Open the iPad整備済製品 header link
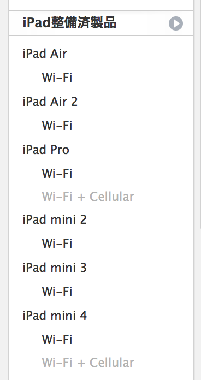 (69, 23)
